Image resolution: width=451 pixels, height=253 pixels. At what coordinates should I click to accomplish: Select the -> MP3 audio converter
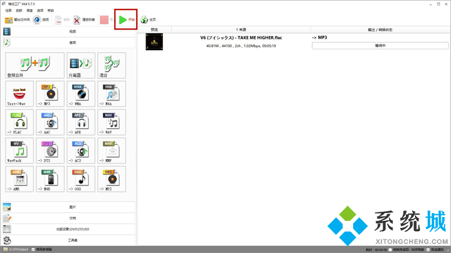(50, 94)
